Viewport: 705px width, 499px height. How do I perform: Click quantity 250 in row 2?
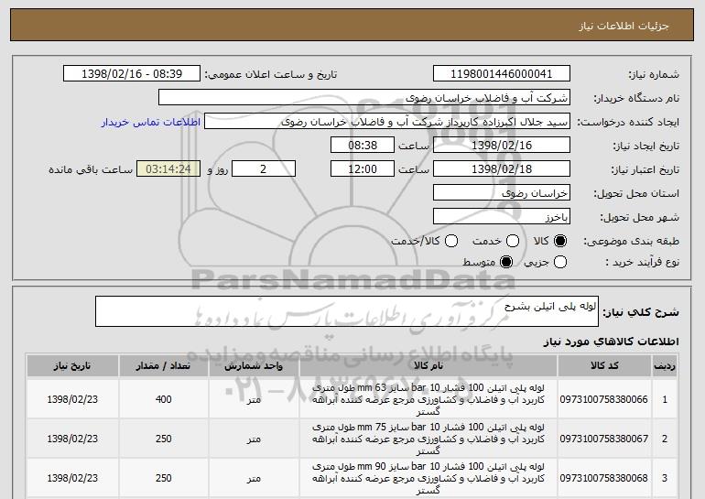pyautogui.click(x=163, y=439)
